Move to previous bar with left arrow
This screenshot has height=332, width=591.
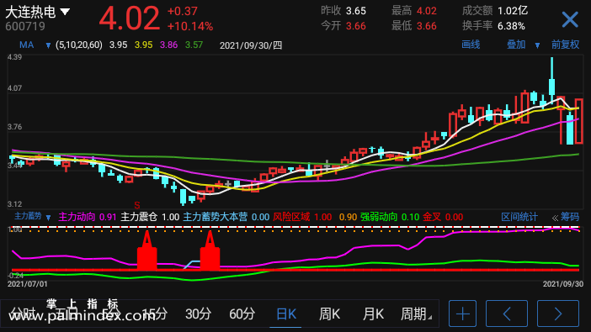[507, 314]
